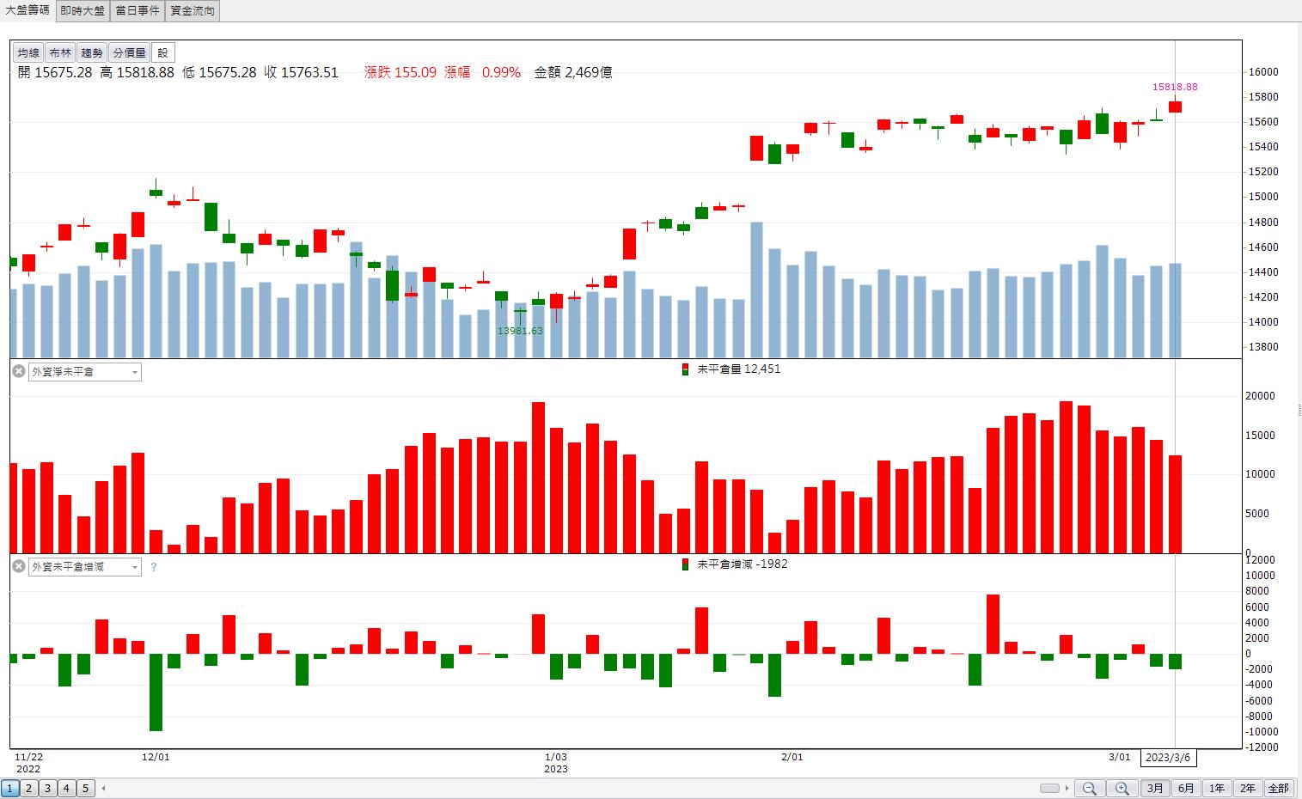Click the right arrow beside the scroll thumb
This screenshot has height=799, width=1302.
click(x=1067, y=788)
